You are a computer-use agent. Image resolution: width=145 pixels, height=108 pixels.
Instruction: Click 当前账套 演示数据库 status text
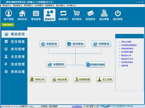[x=49, y=106]
